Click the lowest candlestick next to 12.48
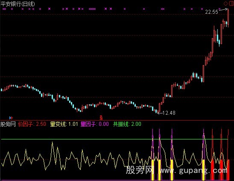The height and width of the screenshot is (181, 234). pos(158,112)
